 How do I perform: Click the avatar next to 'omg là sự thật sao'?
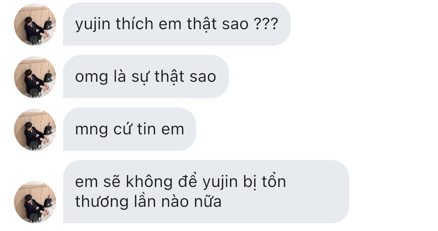click(x=35, y=77)
